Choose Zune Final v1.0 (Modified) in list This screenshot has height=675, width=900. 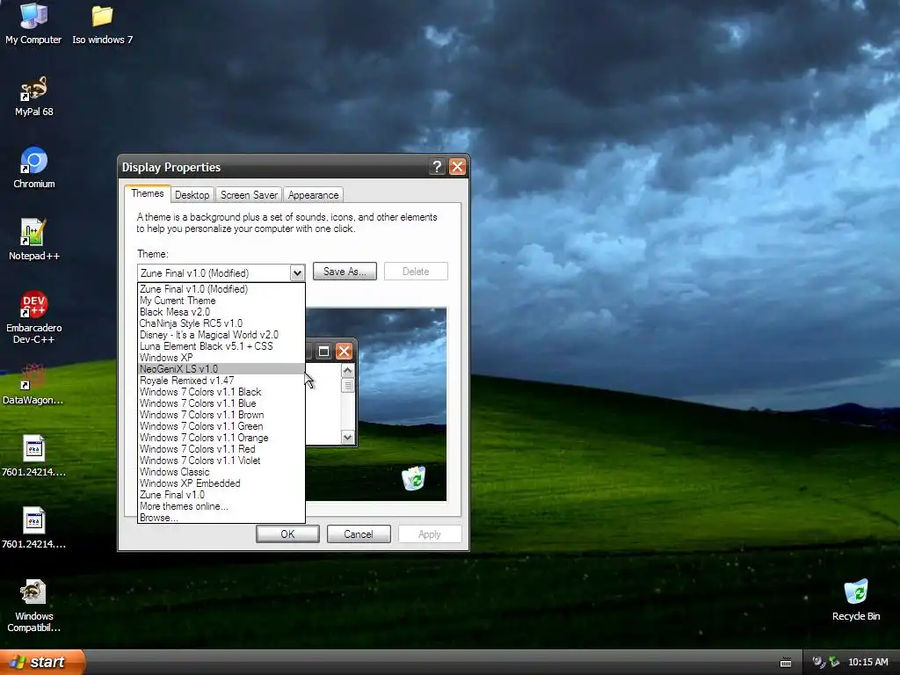tap(221, 289)
